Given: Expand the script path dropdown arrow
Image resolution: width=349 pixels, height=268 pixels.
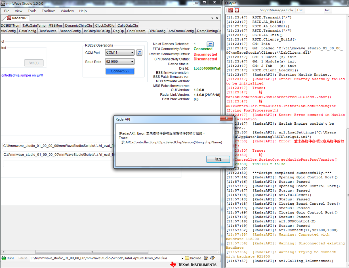Looking at the screenshot, I should pos(182,258).
